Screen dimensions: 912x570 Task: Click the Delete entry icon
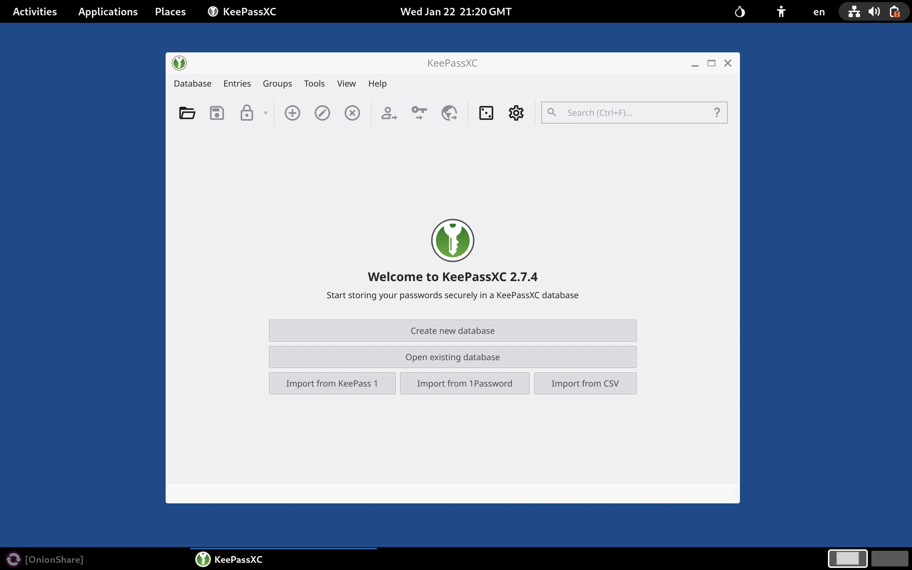coord(352,112)
